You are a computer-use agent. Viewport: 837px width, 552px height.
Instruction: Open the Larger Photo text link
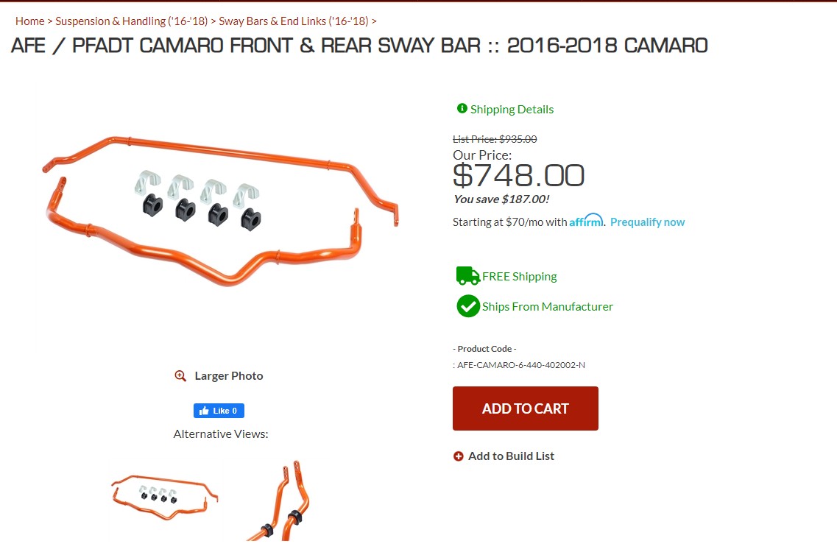click(229, 376)
